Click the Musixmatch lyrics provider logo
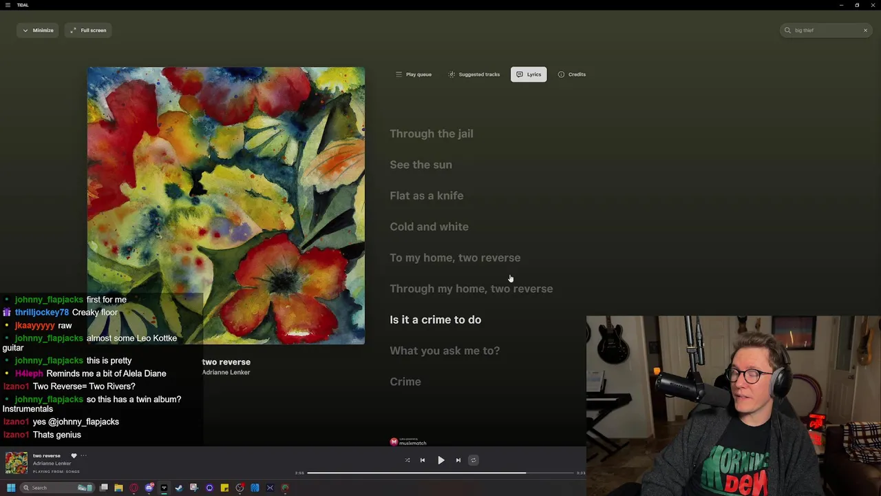Image resolution: width=881 pixels, height=496 pixels. click(408, 442)
